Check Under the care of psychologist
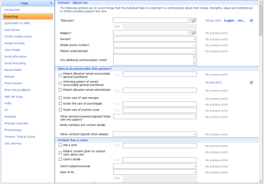The width and height of the screenshot is (264, 184). click(60, 104)
